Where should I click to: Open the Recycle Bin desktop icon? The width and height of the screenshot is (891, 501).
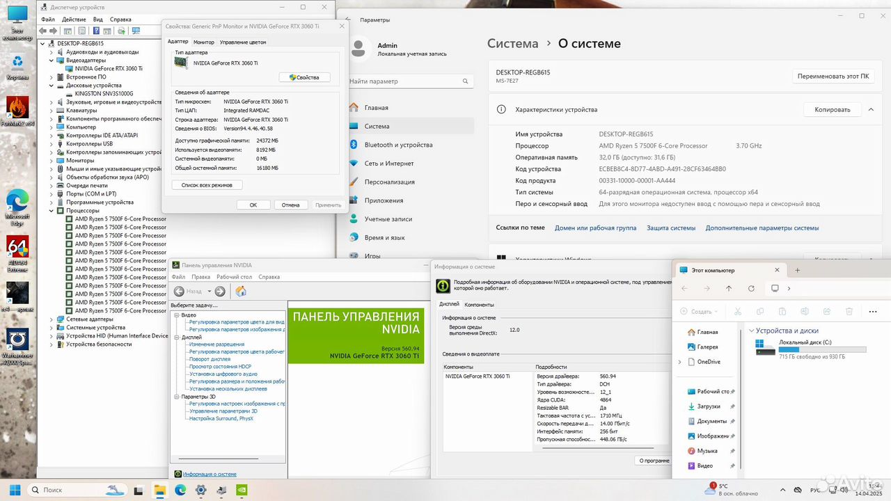[17, 66]
